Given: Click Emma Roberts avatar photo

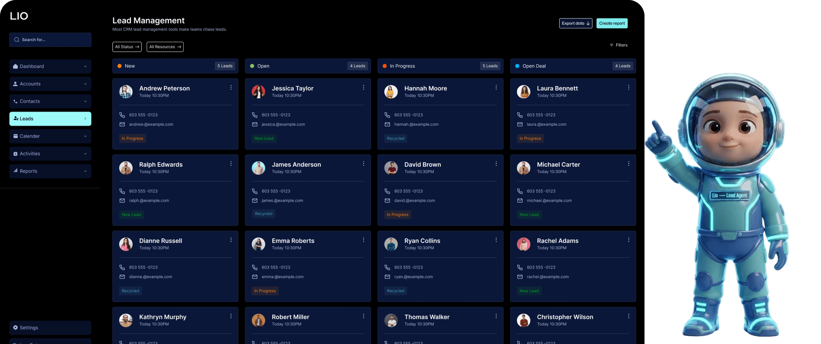Looking at the screenshot, I should pos(259,244).
